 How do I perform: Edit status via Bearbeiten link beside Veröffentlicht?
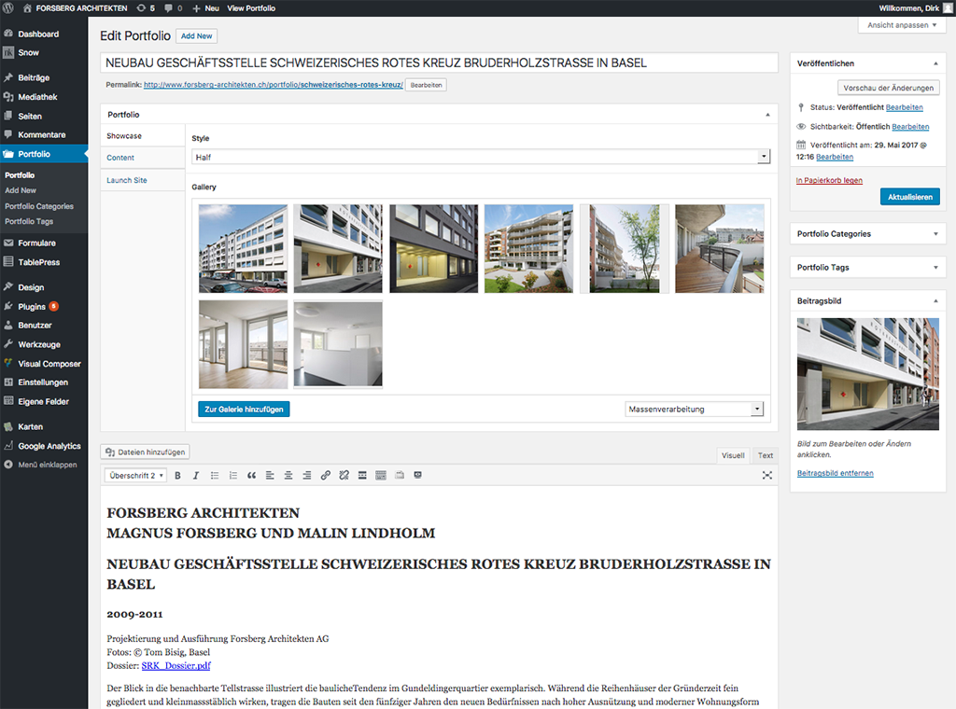(904, 107)
